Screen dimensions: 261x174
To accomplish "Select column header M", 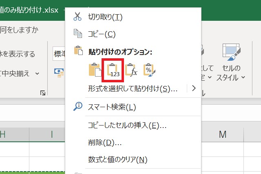I will 223,134.
